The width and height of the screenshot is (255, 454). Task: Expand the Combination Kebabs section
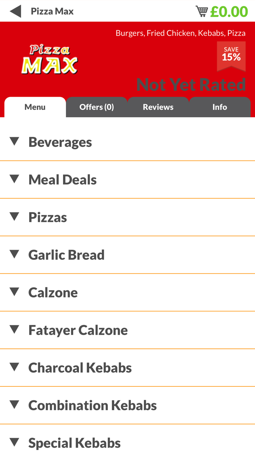[x=93, y=405]
